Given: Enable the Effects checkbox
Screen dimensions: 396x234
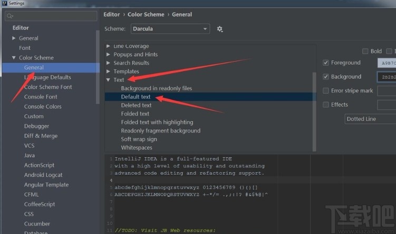Looking at the screenshot, I should pos(326,105).
